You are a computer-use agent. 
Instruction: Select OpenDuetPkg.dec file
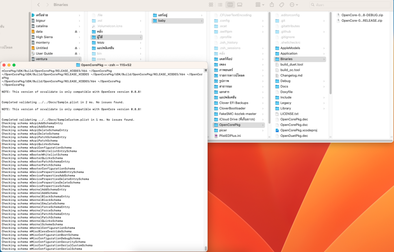tap(300, 136)
